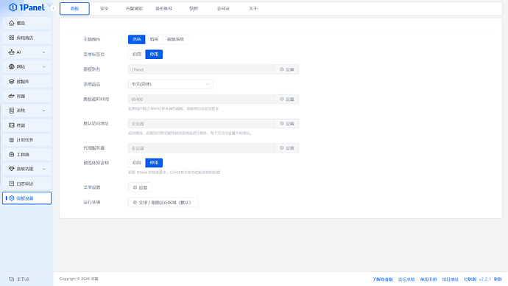Select the 暗色 theme option
This screenshot has height=286, width=508.
[154, 39]
